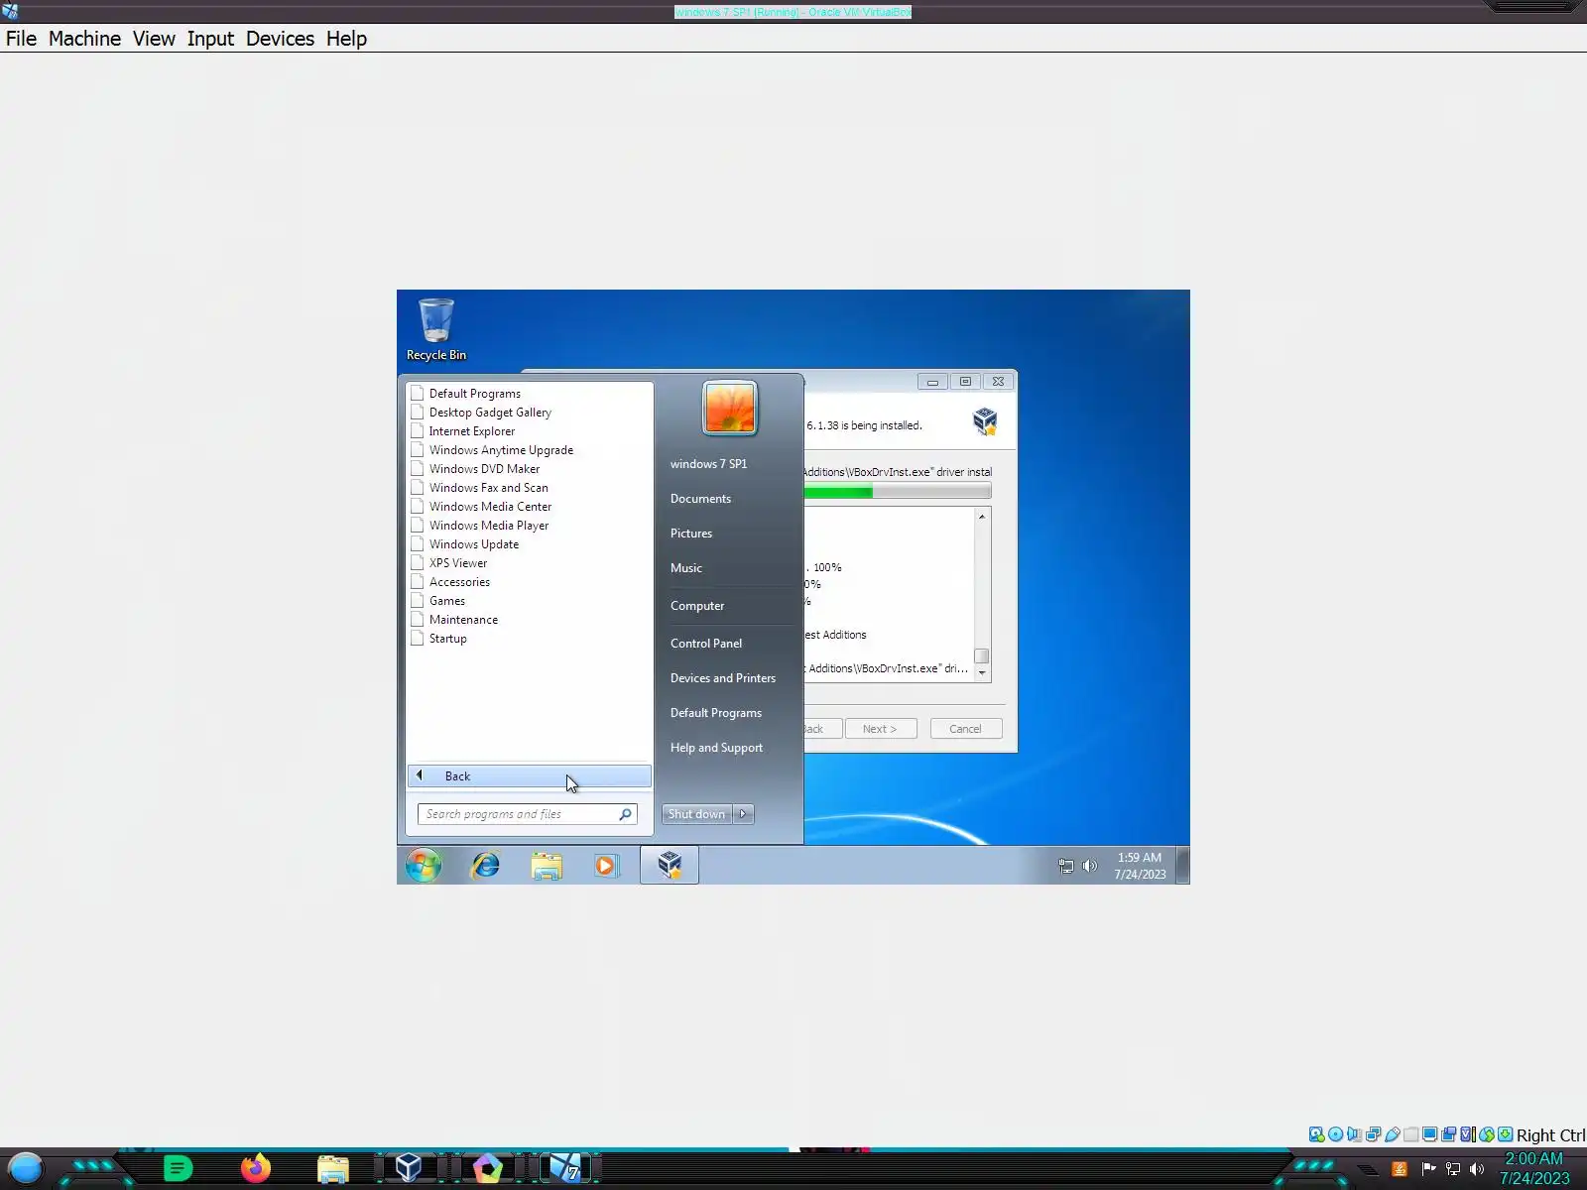
Task: Open the host start button orb
Action: point(26,1169)
